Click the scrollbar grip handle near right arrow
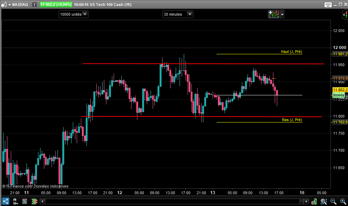Image resolution: width=348 pixels, height=206 pixels. tap(301, 201)
